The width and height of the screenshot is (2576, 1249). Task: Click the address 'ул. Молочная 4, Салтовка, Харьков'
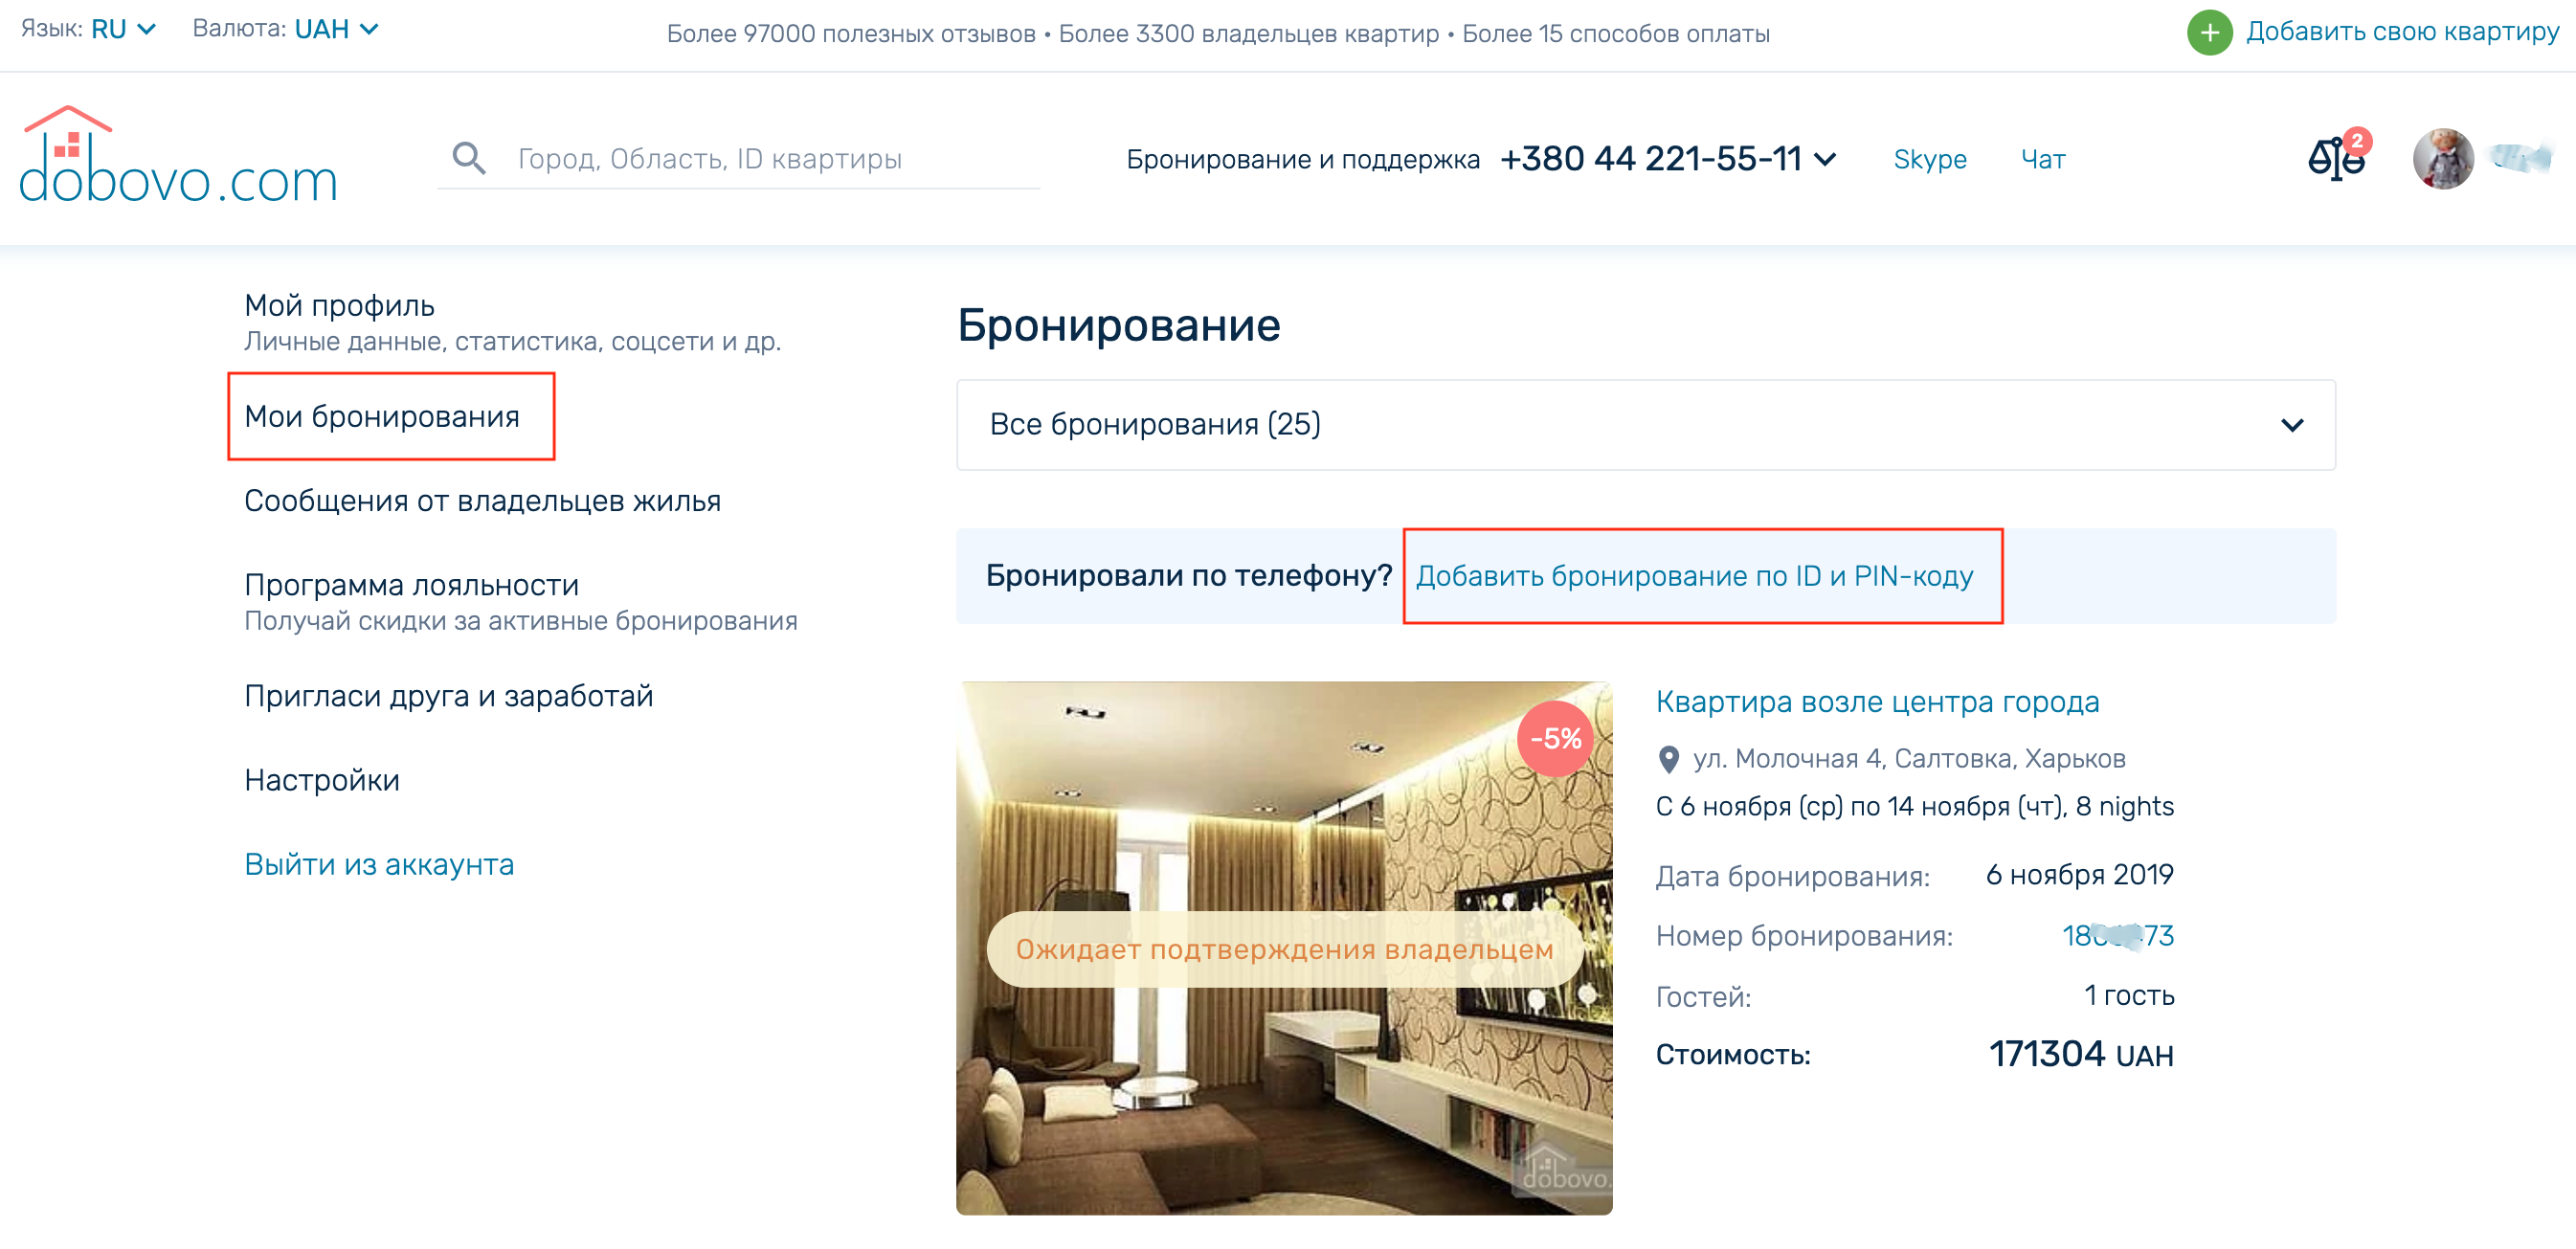click(x=1908, y=759)
